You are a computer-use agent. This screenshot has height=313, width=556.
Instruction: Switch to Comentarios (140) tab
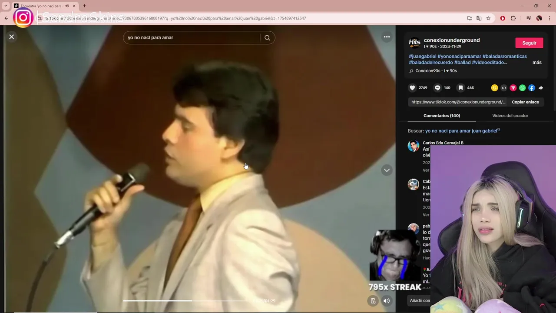(442, 116)
